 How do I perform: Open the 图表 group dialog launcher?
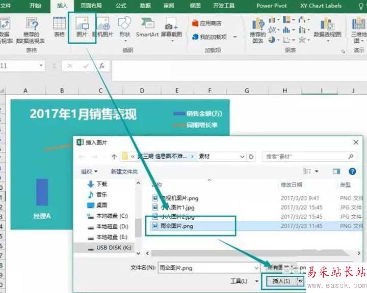point(343,51)
